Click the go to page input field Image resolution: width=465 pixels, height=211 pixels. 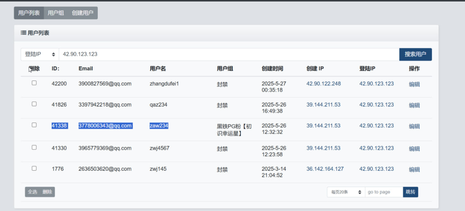point(384,192)
